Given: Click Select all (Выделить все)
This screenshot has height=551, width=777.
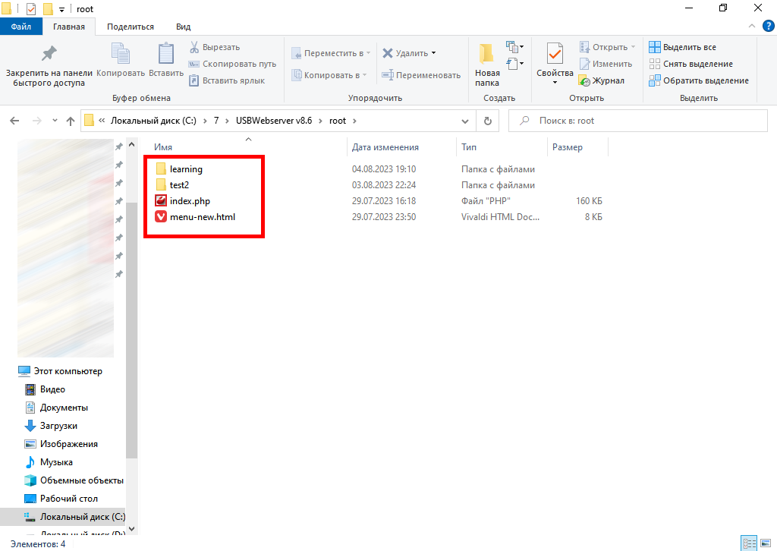Looking at the screenshot, I should coord(682,47).
